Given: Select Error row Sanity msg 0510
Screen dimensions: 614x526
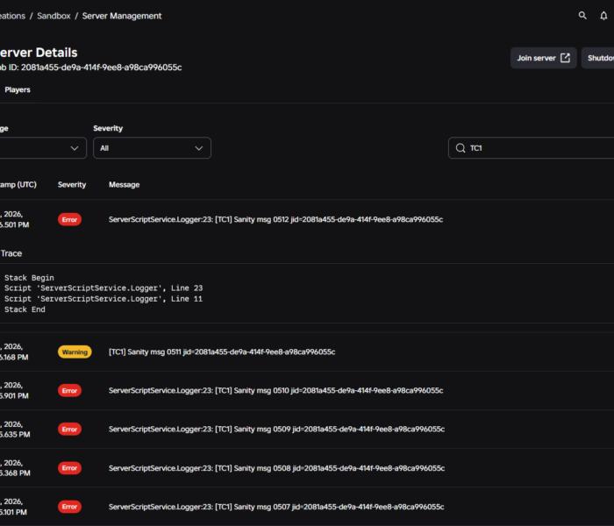Looking at the screenshot, I should click(x=307, y=391).
